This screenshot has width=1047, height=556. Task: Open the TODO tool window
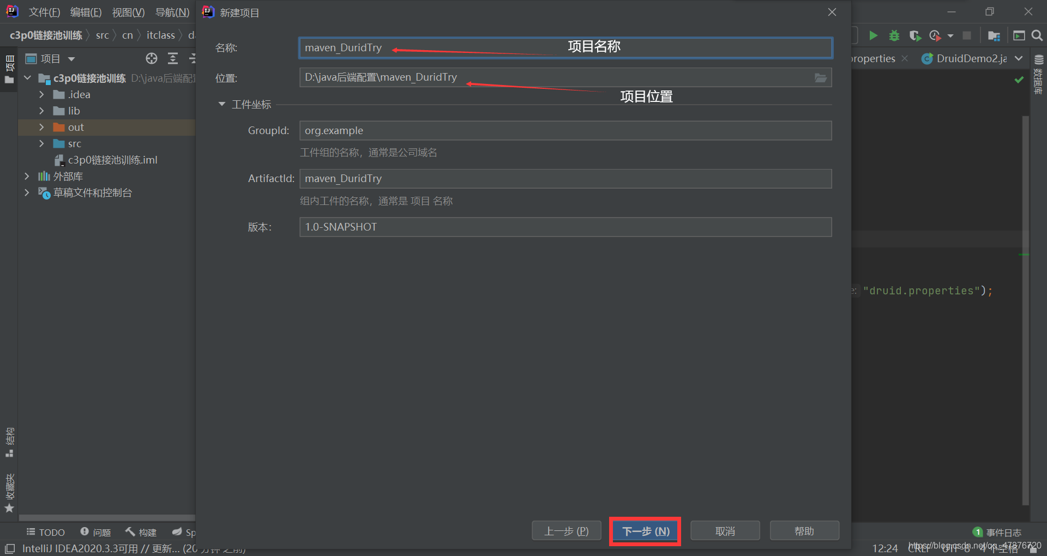point(46,532)
